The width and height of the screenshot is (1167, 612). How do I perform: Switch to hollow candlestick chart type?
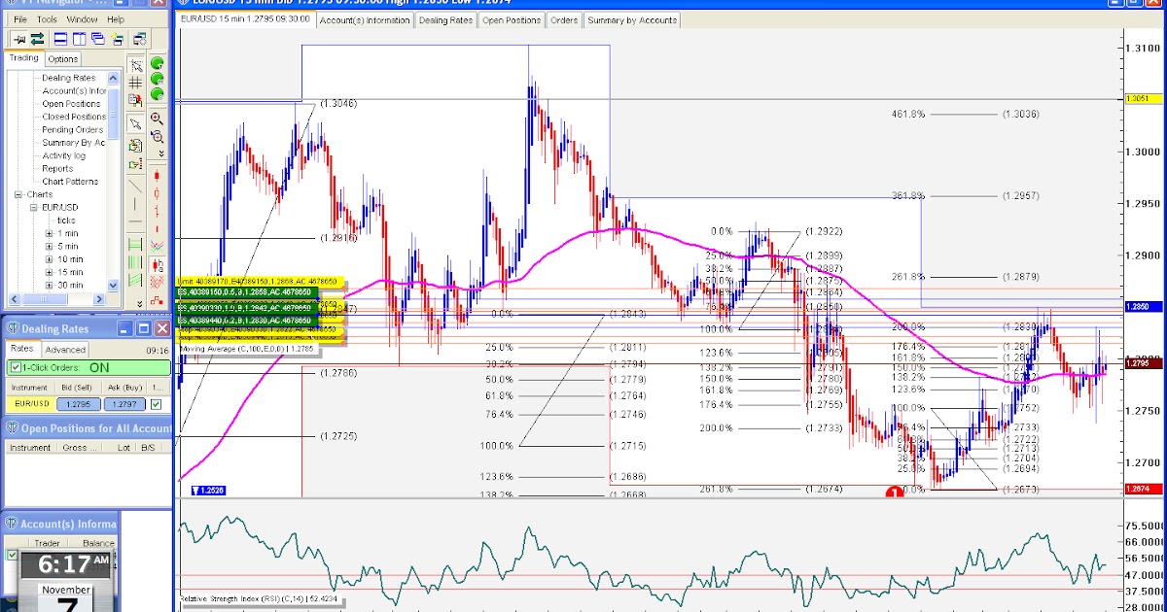[157, 193]
